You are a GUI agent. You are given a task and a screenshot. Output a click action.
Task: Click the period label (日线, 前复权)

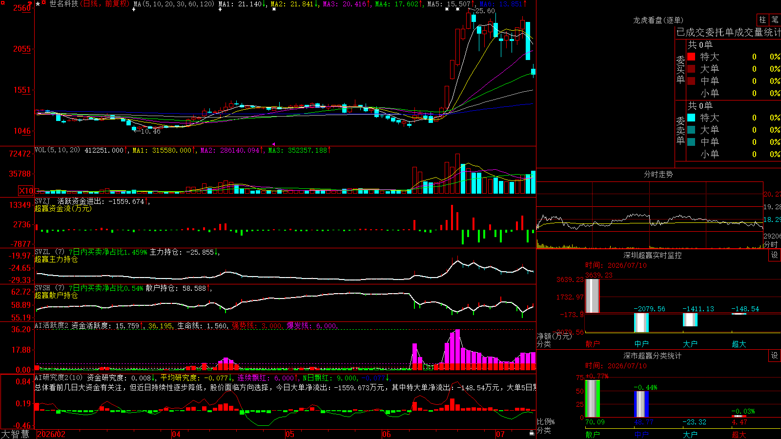pos(105,4)
